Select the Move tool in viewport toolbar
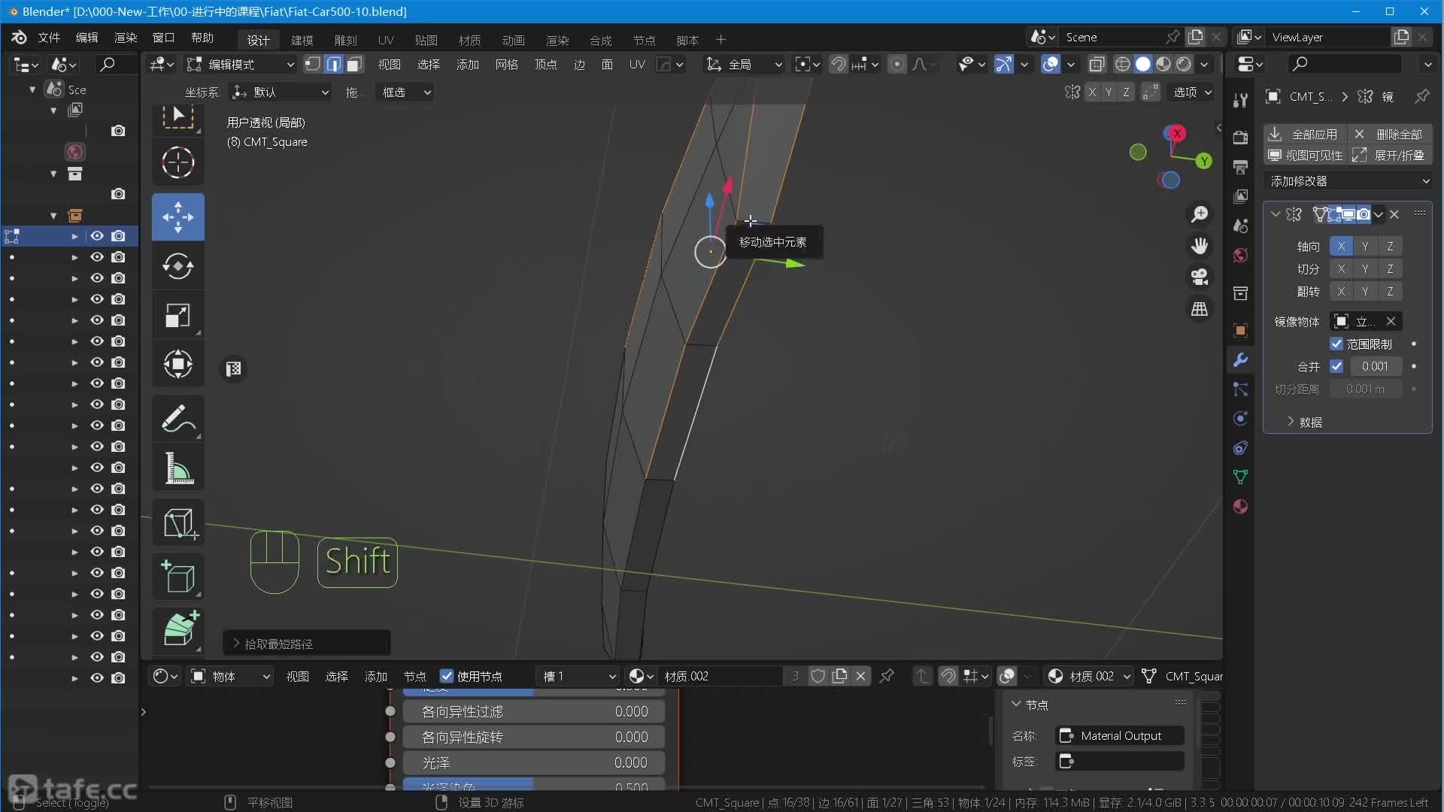Viewport: 1444px width, 812px height. 178,217
